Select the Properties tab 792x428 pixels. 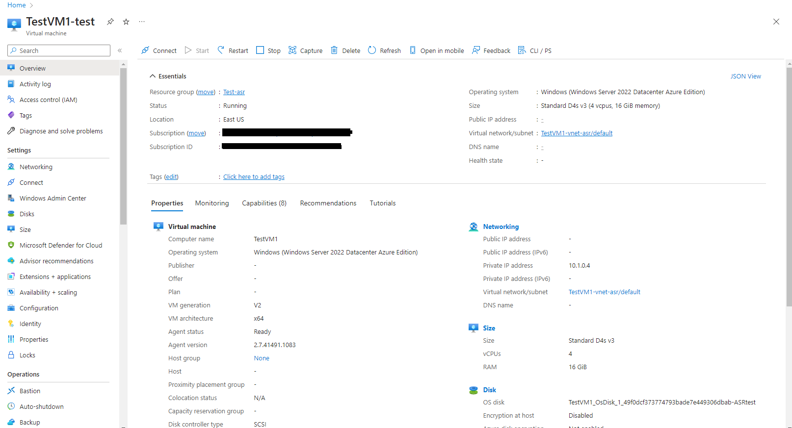[x=167, y=203]
